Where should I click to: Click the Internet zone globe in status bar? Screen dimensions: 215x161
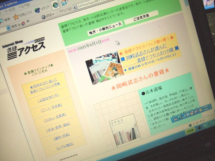(190, 126)
